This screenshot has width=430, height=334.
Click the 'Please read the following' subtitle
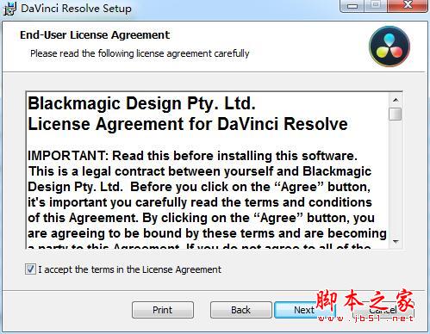140,53
